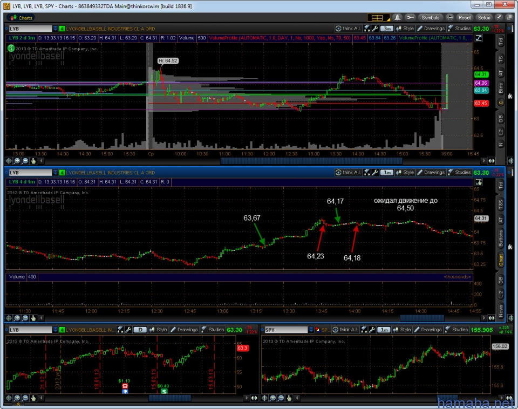Open think A.I. in the top LYB chart
The image size is (518, 409).
(348, 29)
